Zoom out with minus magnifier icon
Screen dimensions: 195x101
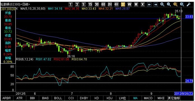(169, 4)
